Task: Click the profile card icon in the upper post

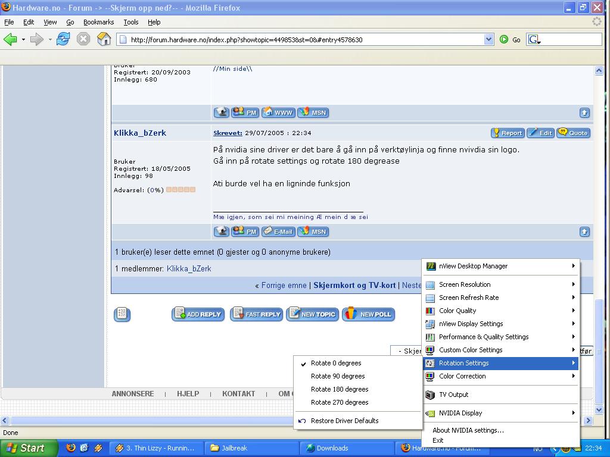Action: pyautogui.click(x=222, y=112)
